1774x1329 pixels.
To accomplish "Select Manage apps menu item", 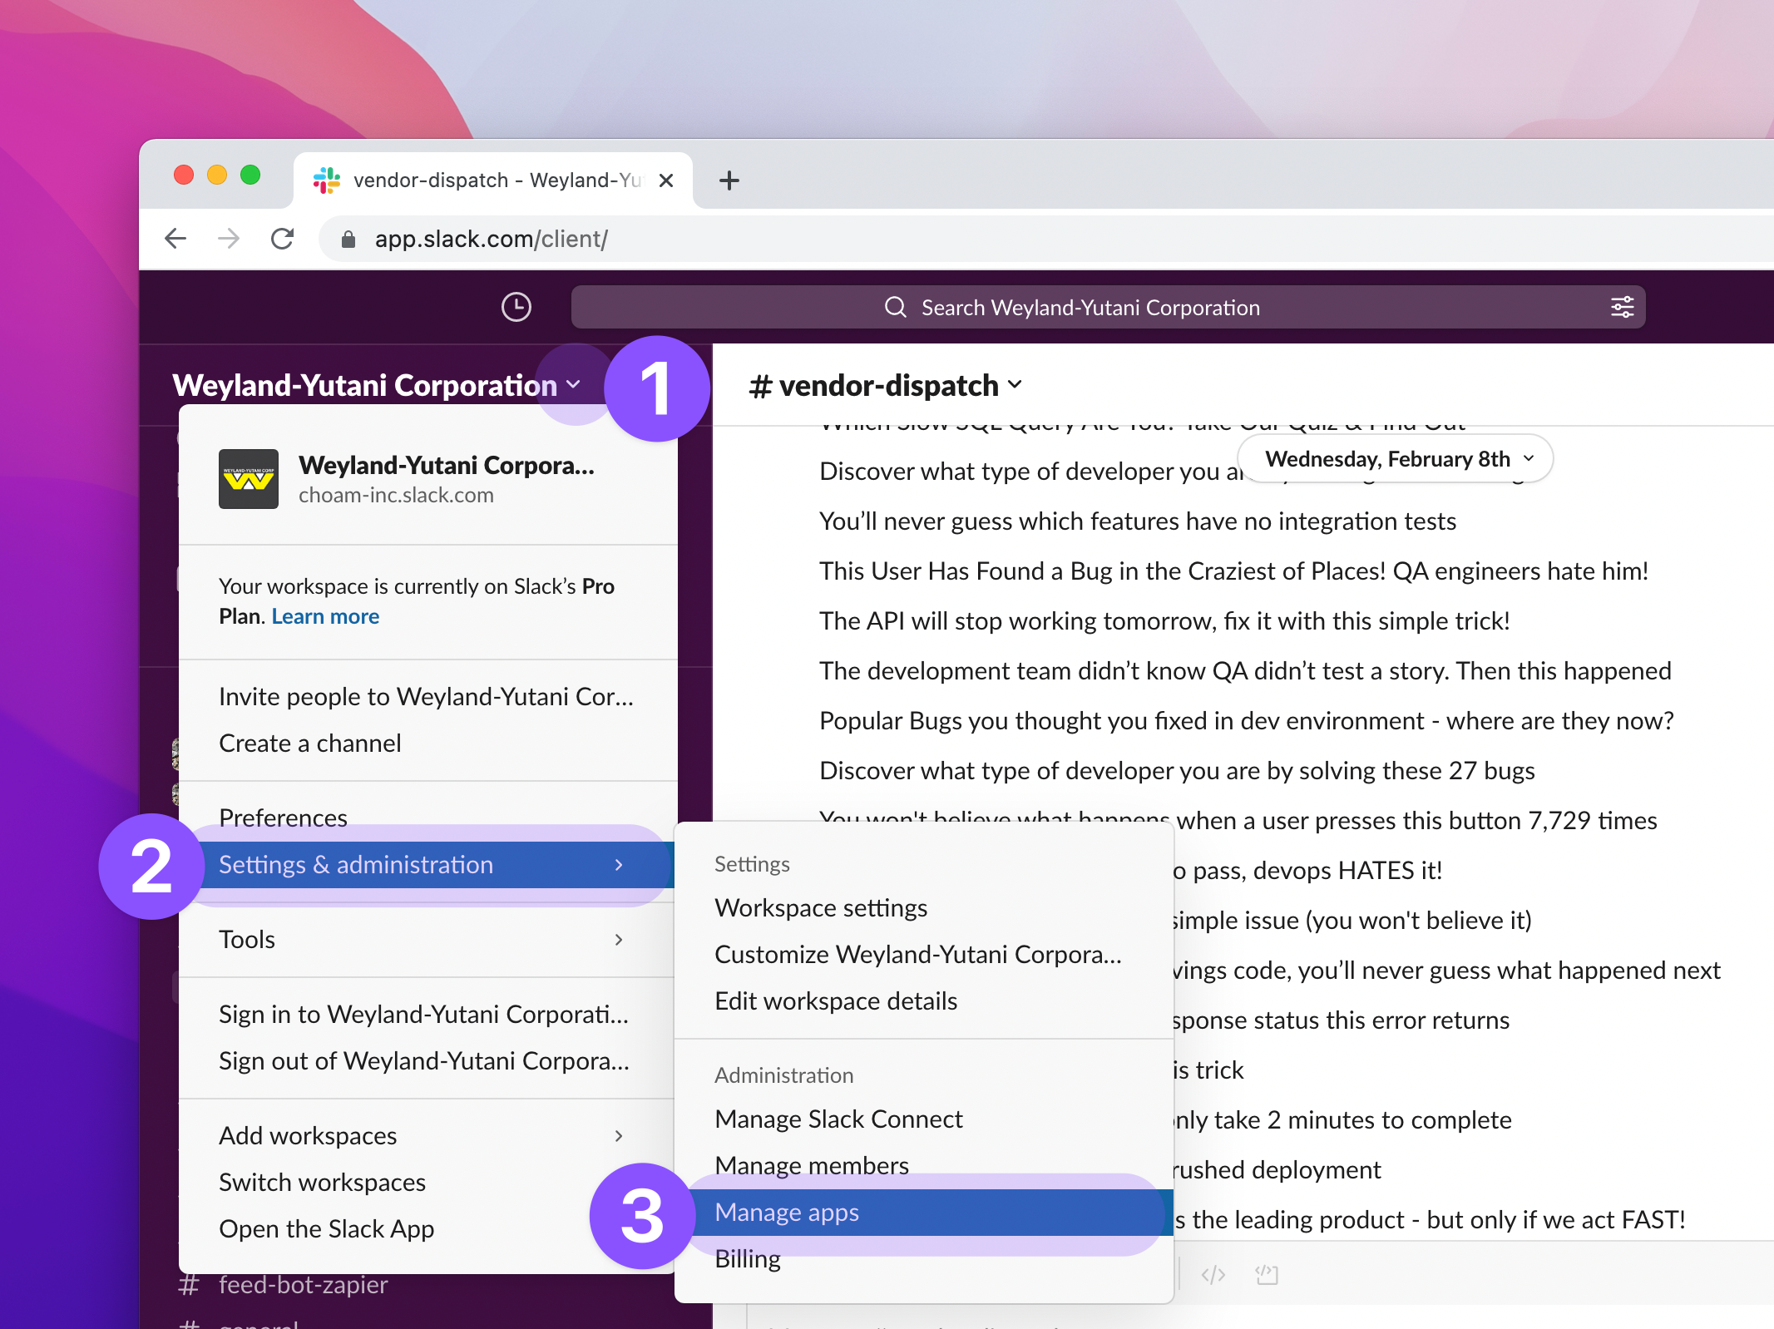I will [787, 1212].
